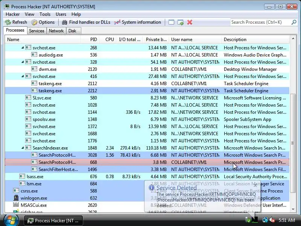301x226 pixels.
Task: Click the SearchIndexer.exe process icon
Action: [28, 148]
